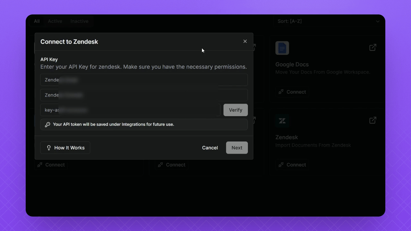Connect the Zendesk integration card
Image resolution: width=411 pixels, height=231 pixels.
(x=292, y=165)
